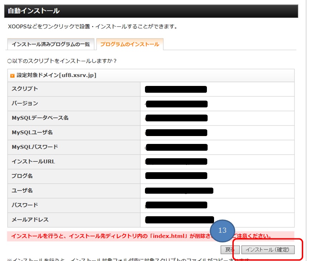Viewport: 315px width, 261px height.
Task: Click the バージョン row label
Action: point(25,103)
